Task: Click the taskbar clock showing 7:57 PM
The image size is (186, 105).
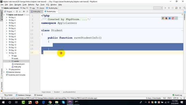Action: click(x=175, y=102)
